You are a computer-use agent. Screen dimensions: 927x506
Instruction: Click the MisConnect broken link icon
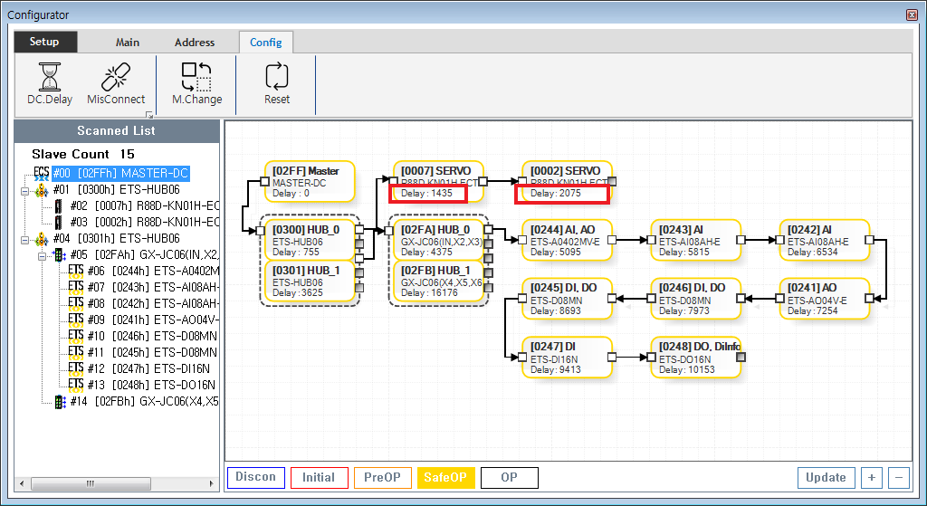pyautogui.click(x=116, y=78)
